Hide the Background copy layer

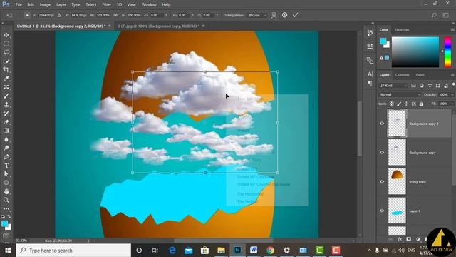pyautogui.click(x=382, y=152)
